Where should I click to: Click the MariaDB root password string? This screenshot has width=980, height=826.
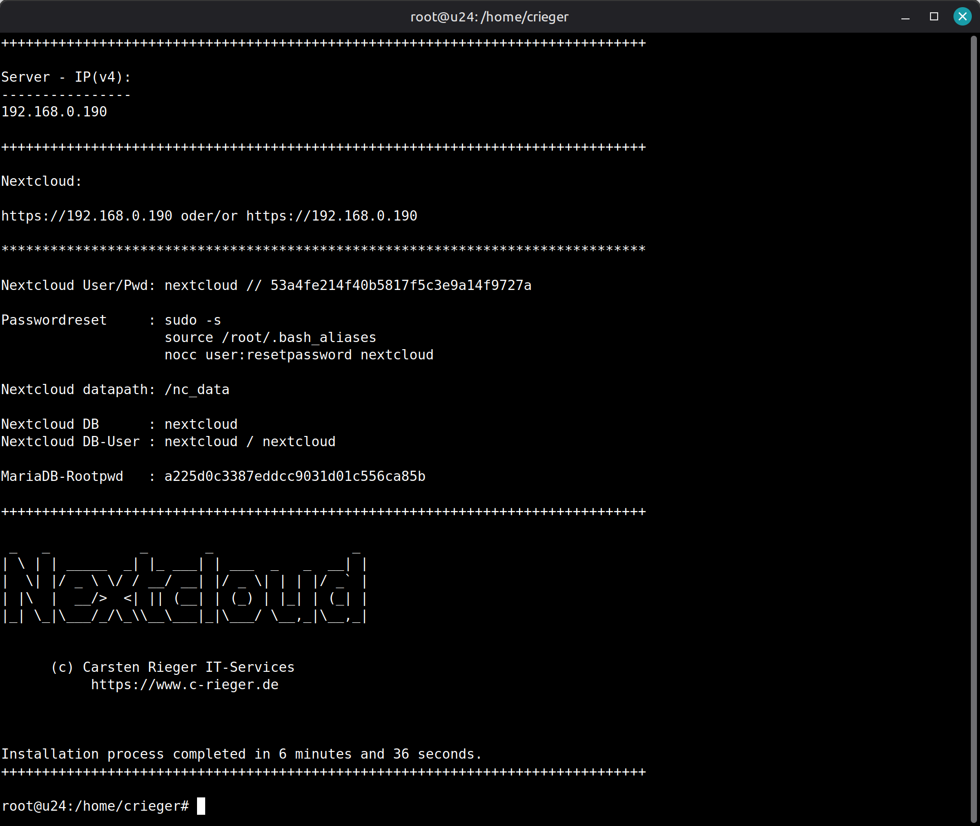[295, 476]
